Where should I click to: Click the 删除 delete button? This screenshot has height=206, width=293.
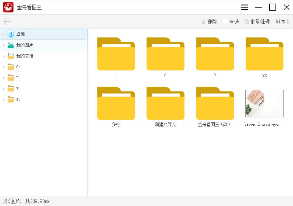click(212, 22)
